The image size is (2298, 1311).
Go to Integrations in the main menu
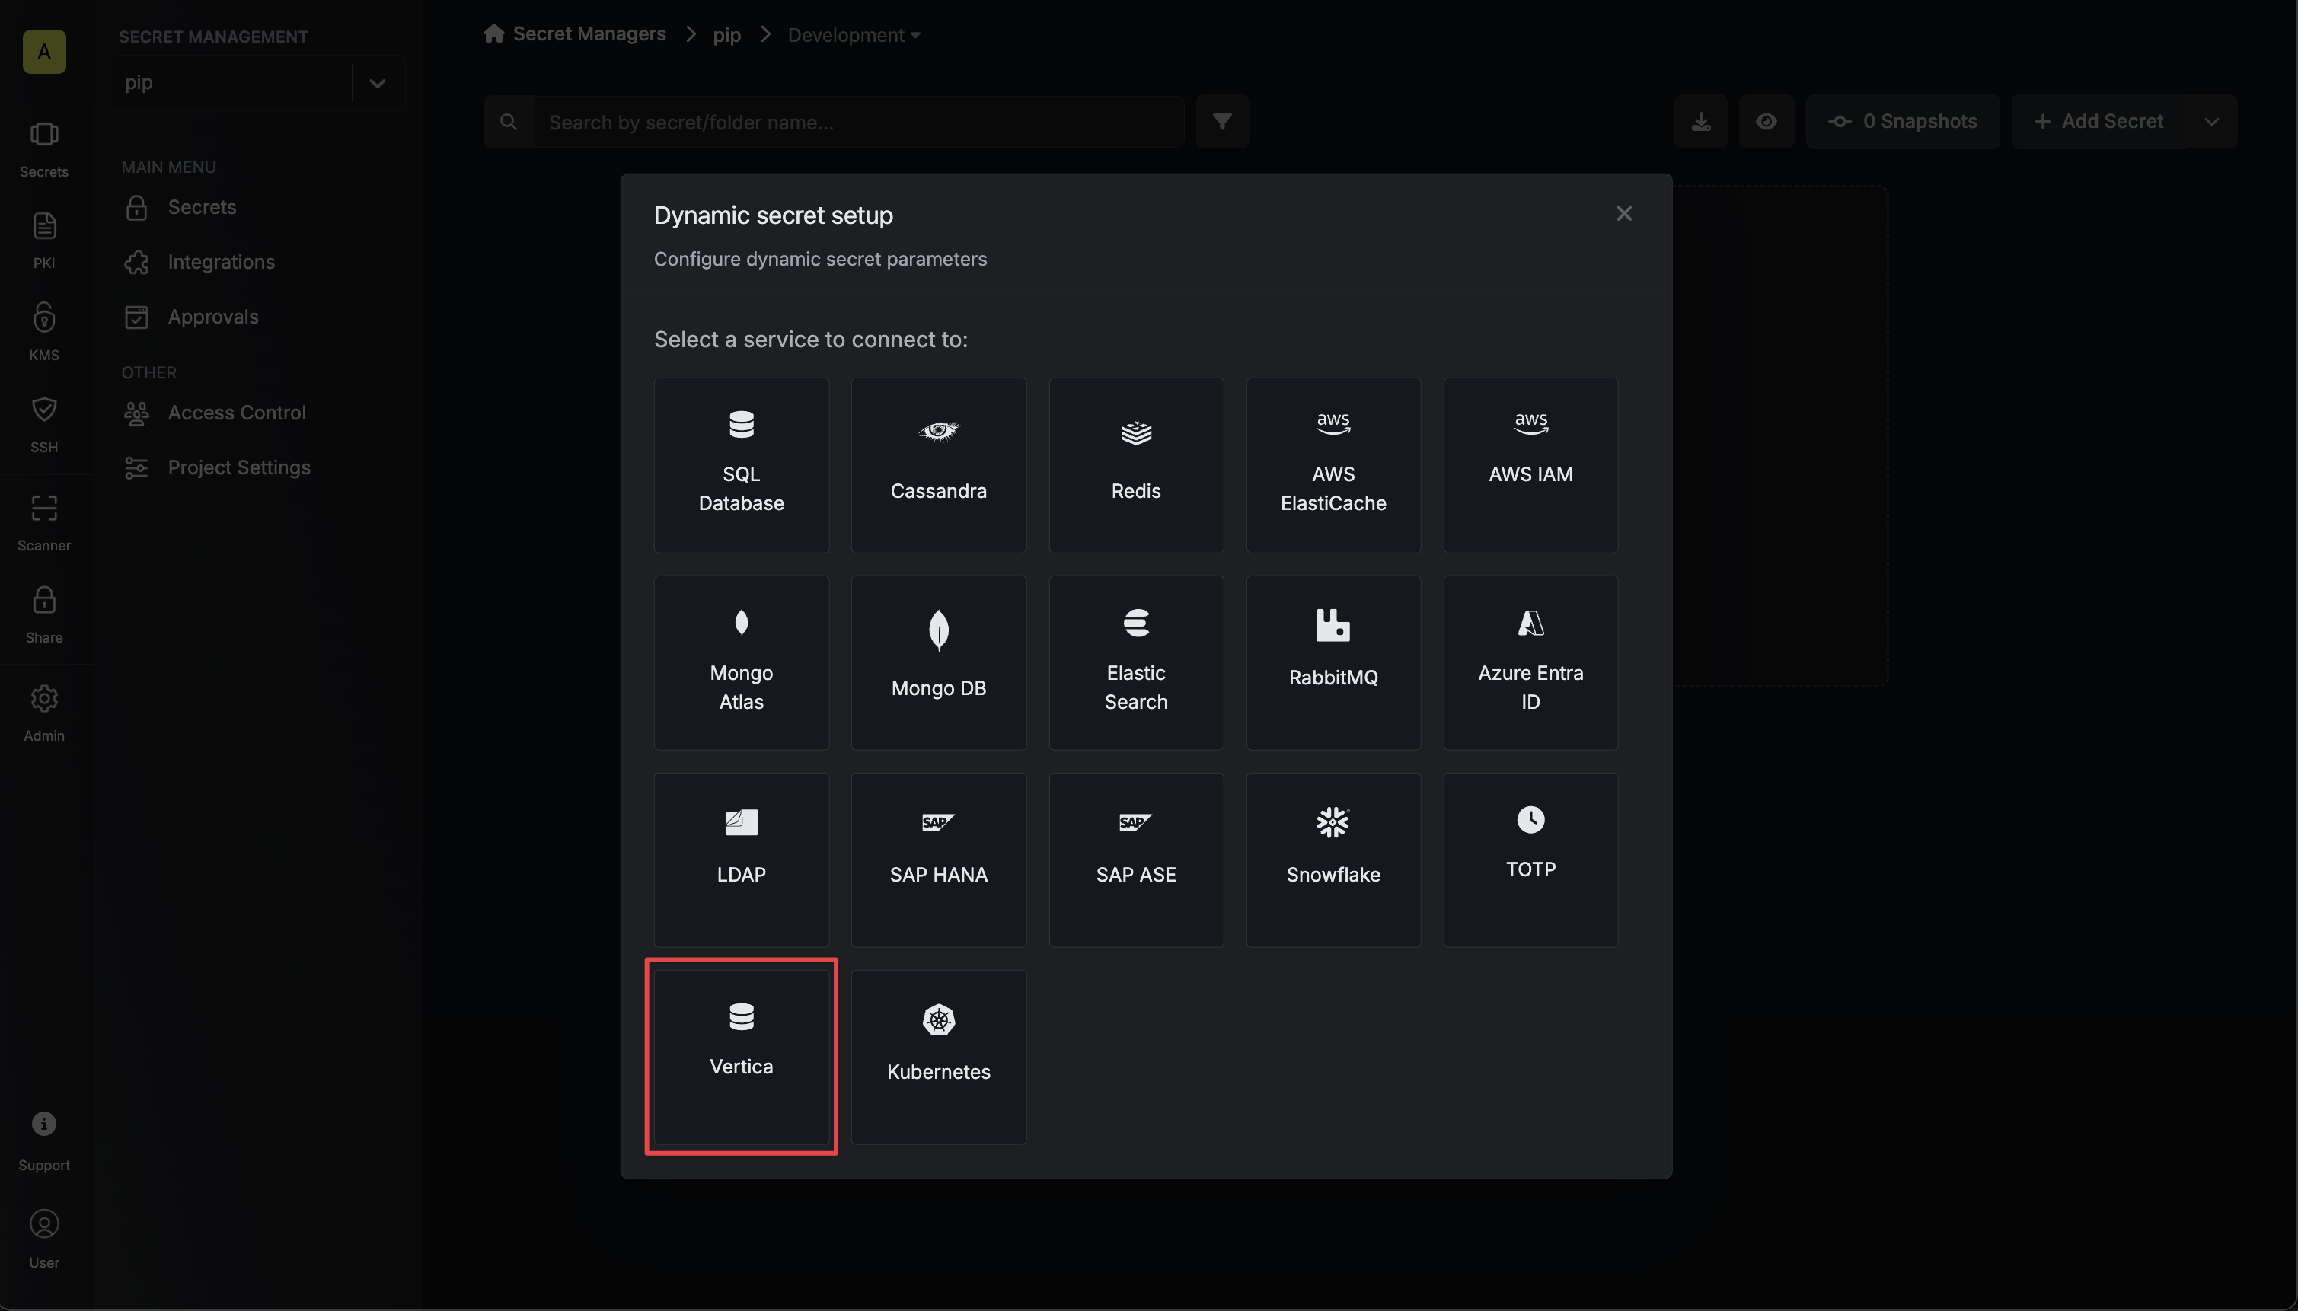click(x=221, y=262)
